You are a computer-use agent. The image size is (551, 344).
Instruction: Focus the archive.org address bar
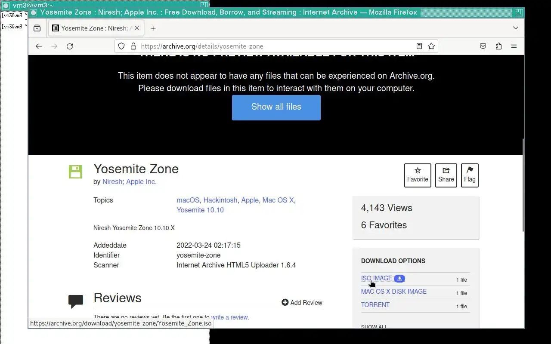click(x=275, y=46)
